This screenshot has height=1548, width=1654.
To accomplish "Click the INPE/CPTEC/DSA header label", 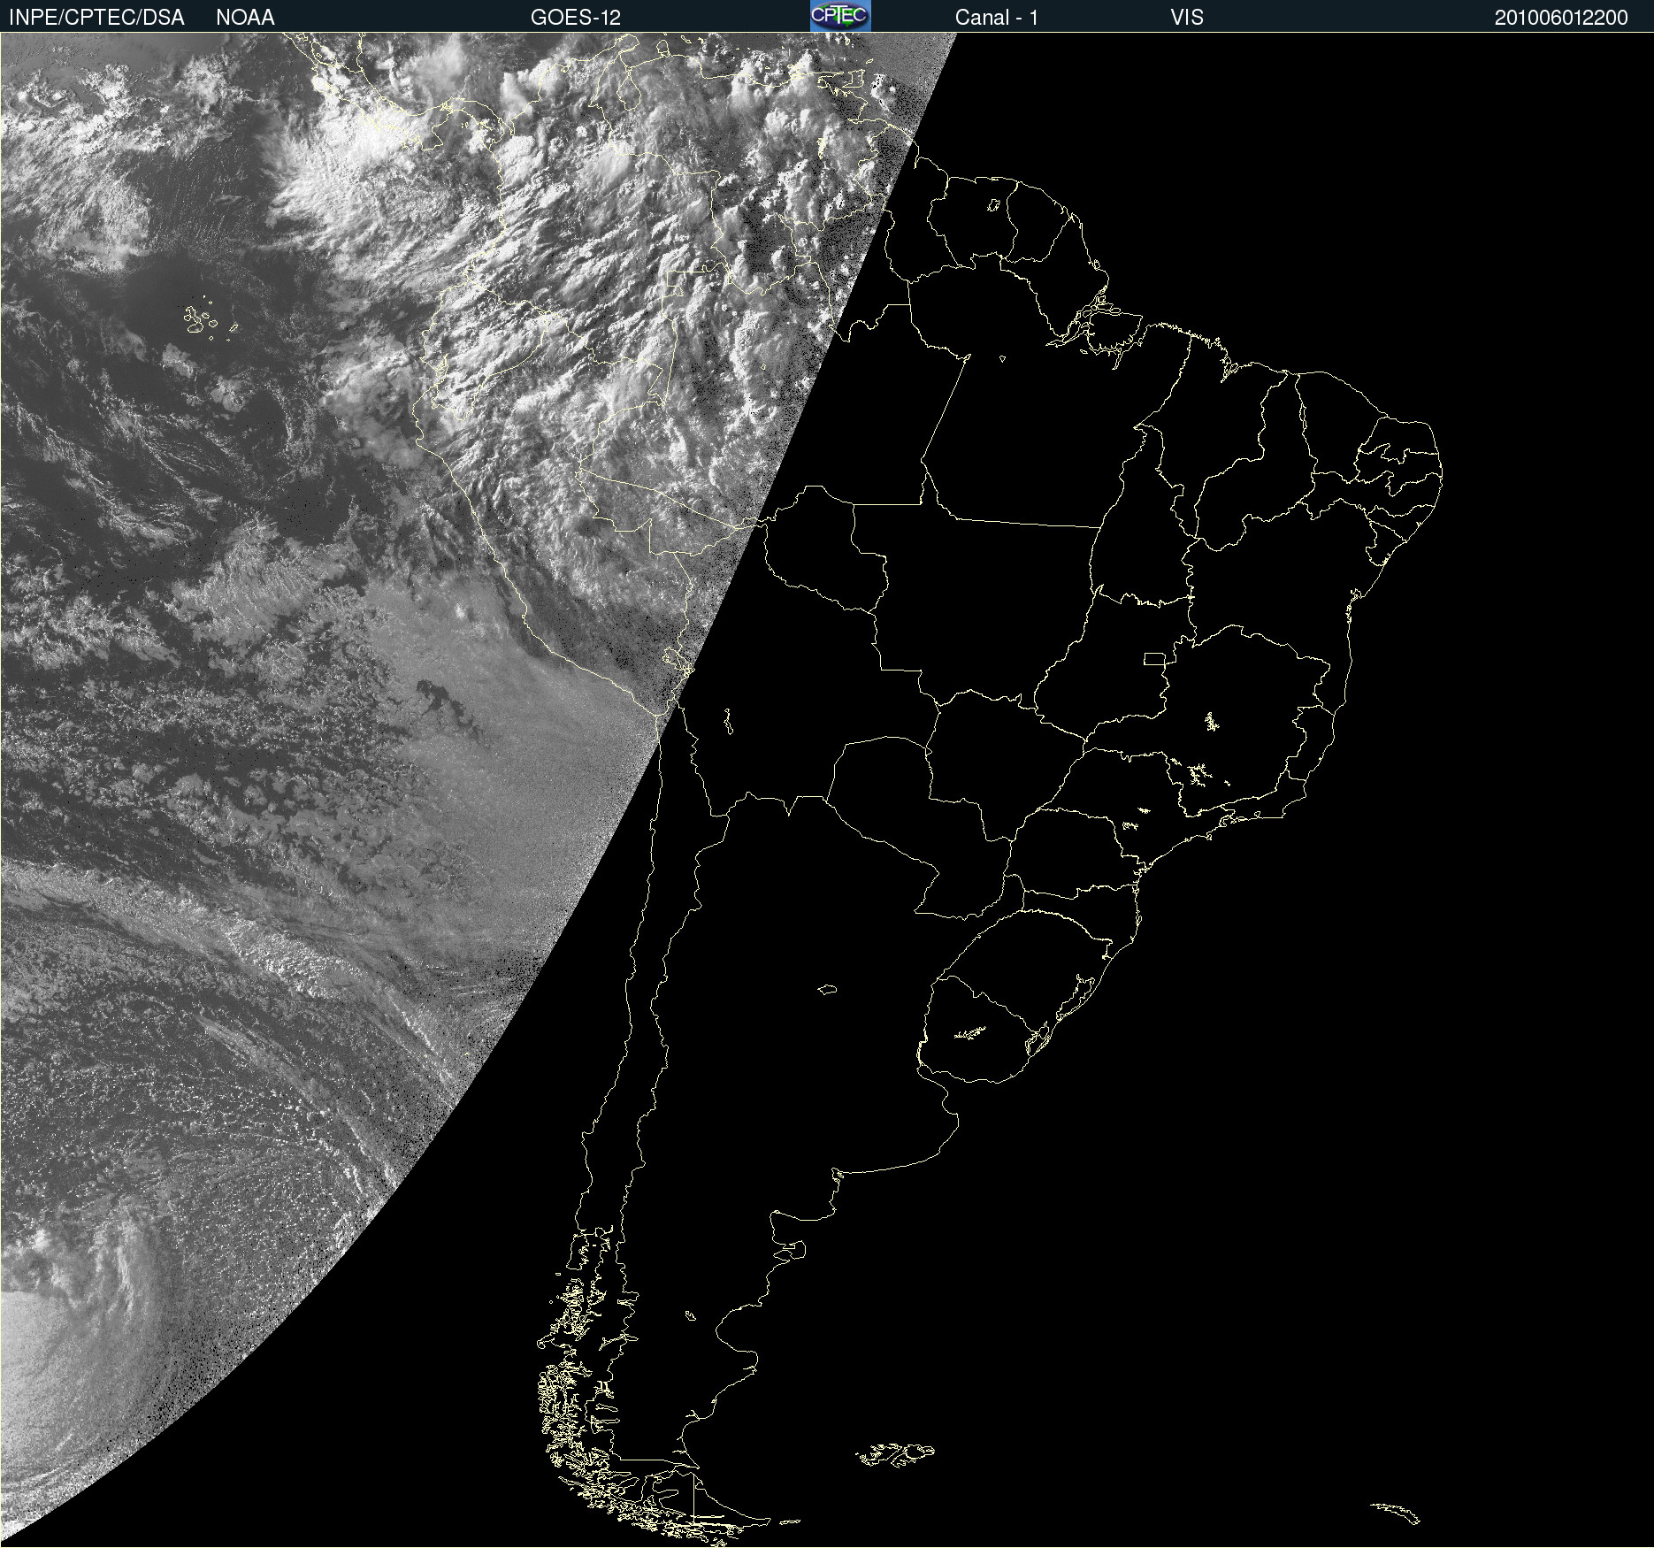I will [x=96, y=18].
